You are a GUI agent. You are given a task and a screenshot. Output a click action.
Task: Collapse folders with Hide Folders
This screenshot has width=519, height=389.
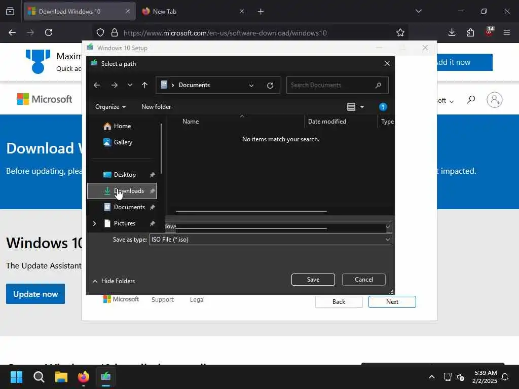(114, 281)
